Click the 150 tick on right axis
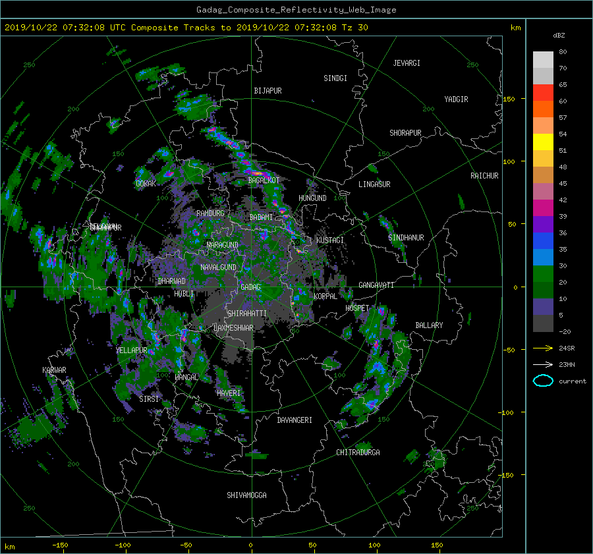593x554 pixels. point(509,99)
